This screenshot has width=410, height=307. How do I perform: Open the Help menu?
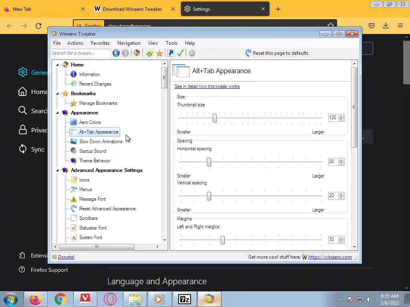click(190, 43)
